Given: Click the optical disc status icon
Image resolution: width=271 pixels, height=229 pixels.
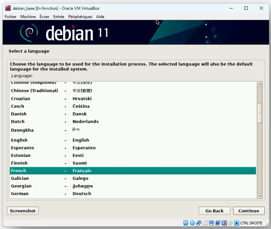Looking at the screenshot, I should click(192, 223).
